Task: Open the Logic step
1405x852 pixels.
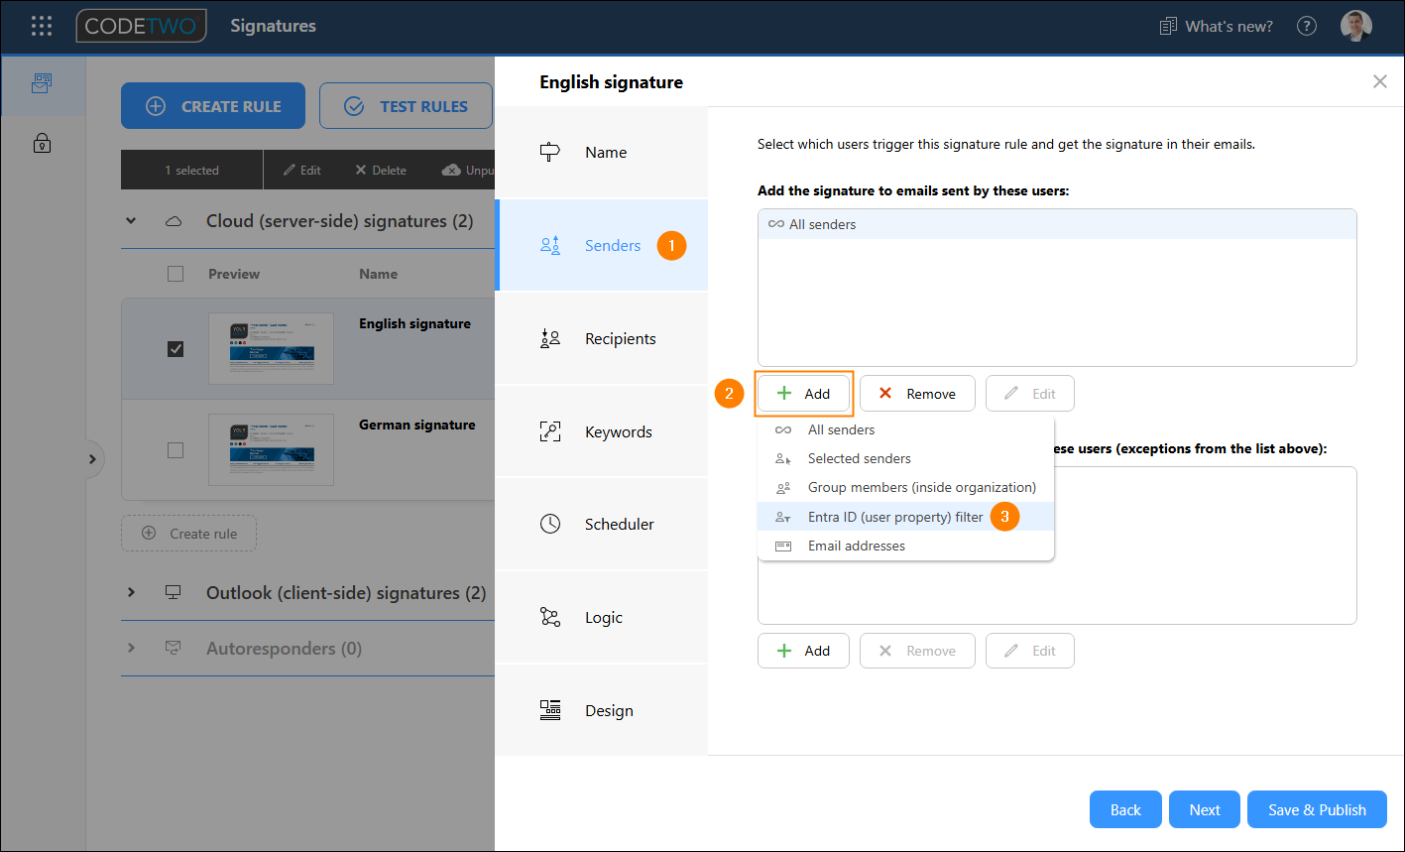Action: [x=601, y=617]
